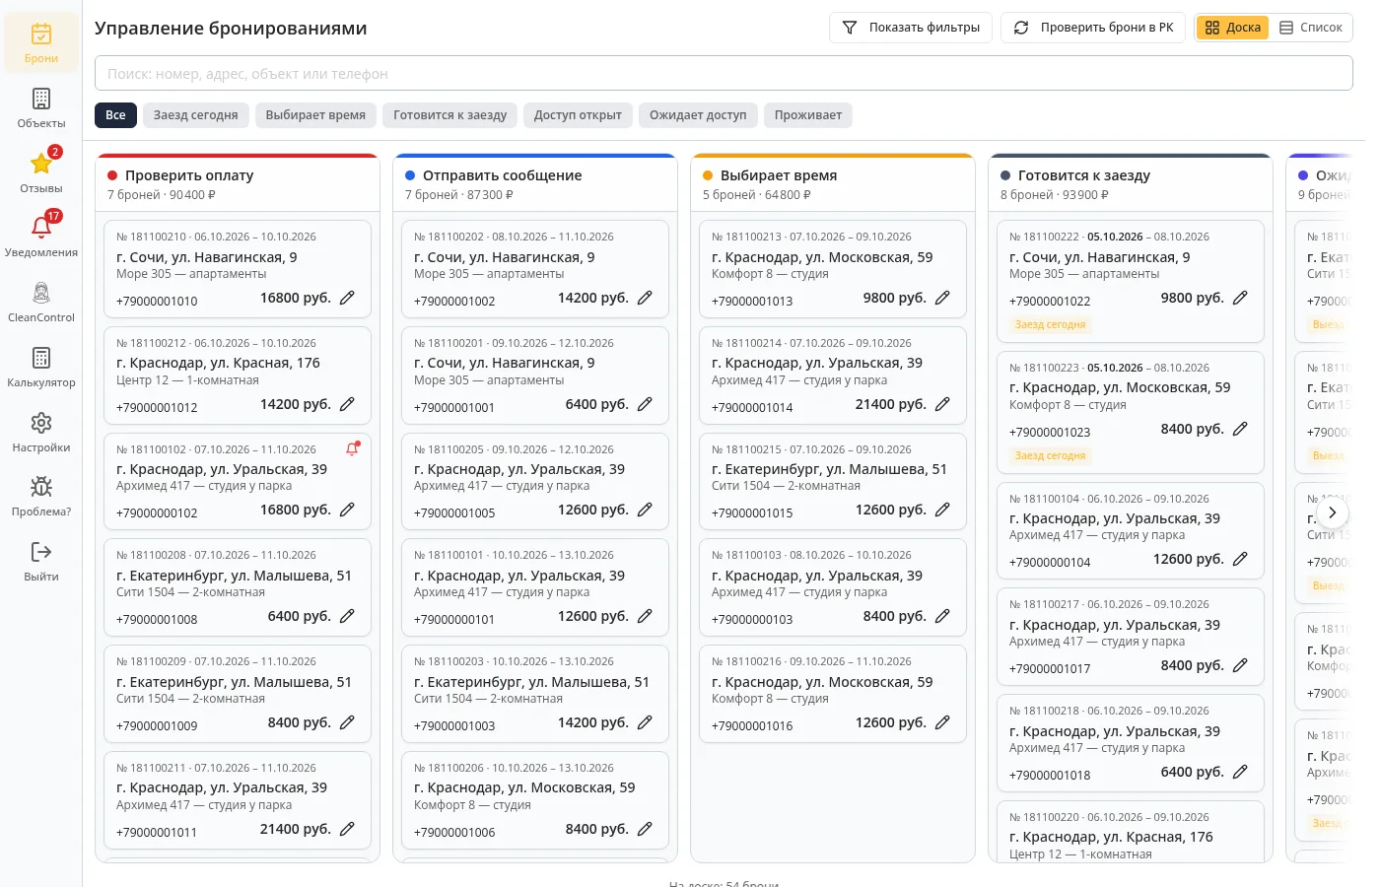Open booking card № 181100208

[x=238, y=587]
